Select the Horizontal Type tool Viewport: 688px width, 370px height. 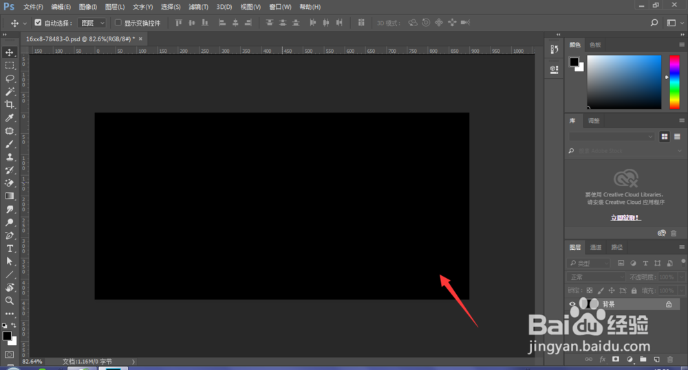[9, 248]
